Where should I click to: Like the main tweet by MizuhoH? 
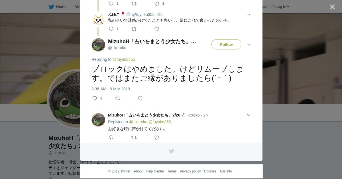click(140, 98)
